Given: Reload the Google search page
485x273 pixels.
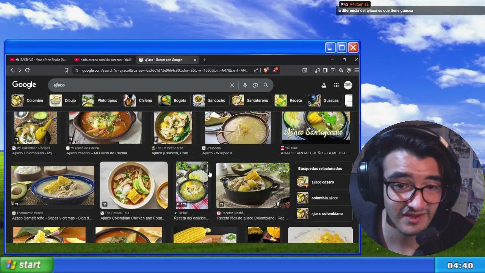Looking at the screenshot, I should pos(27,70).
